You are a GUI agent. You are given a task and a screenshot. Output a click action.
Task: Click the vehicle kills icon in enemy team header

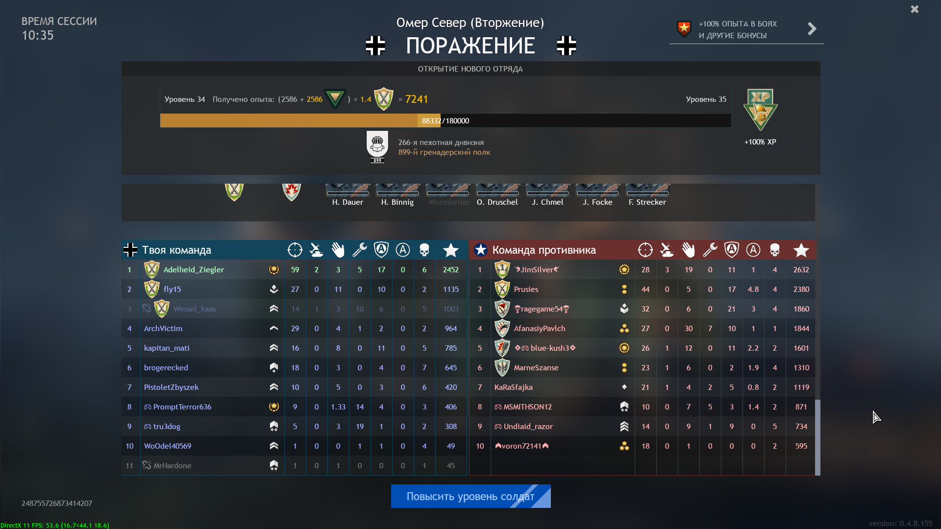pos(667,250)
